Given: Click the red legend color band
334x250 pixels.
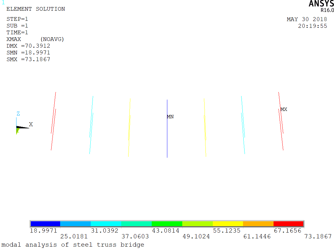Looking at the screenshot, I should tap(288, 223).
